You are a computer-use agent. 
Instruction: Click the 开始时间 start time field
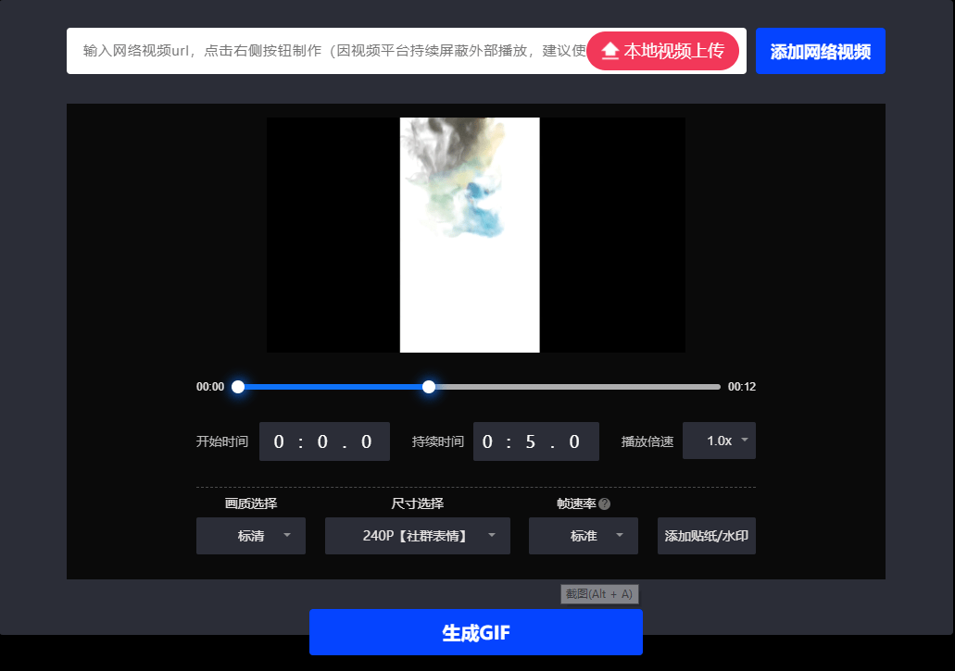pos(324,441)
